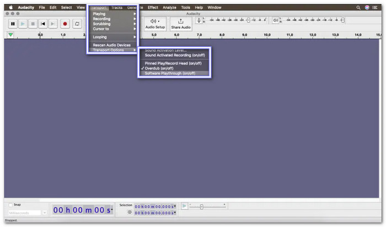The width and height of the screenshot is (386, 227).
Task: Open the Apple menu
Action: click(10, 7)
